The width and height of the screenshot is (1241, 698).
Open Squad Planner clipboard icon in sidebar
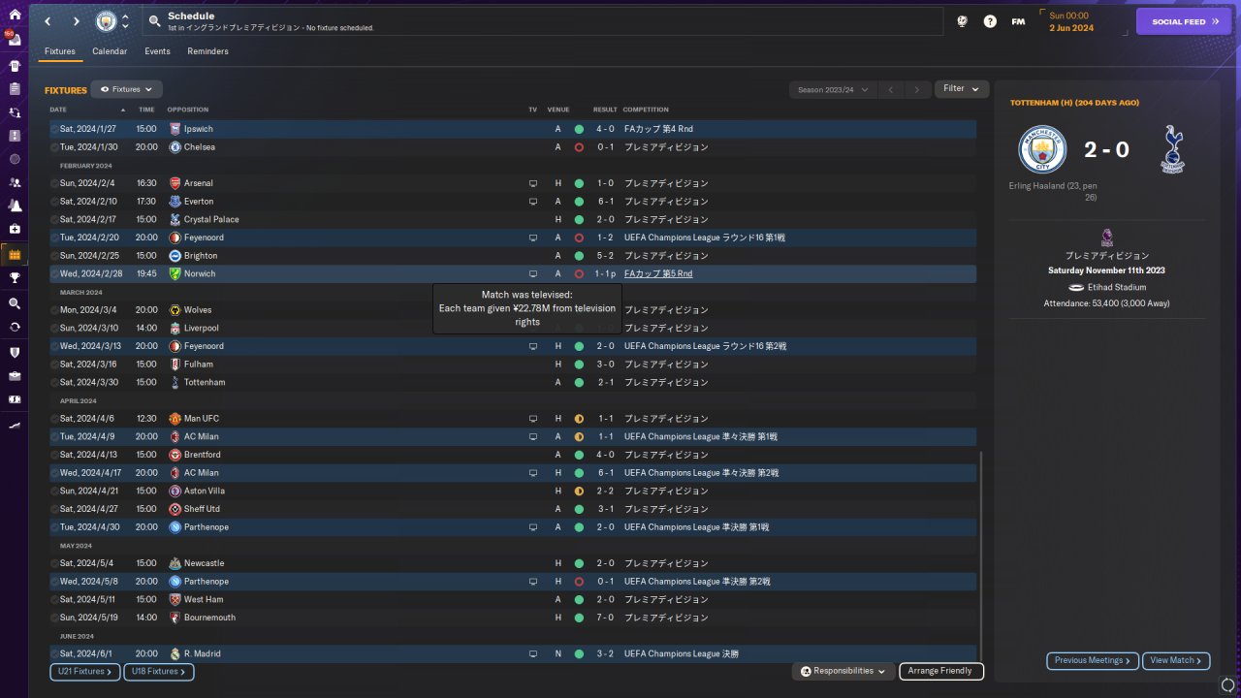pos(15,89)
